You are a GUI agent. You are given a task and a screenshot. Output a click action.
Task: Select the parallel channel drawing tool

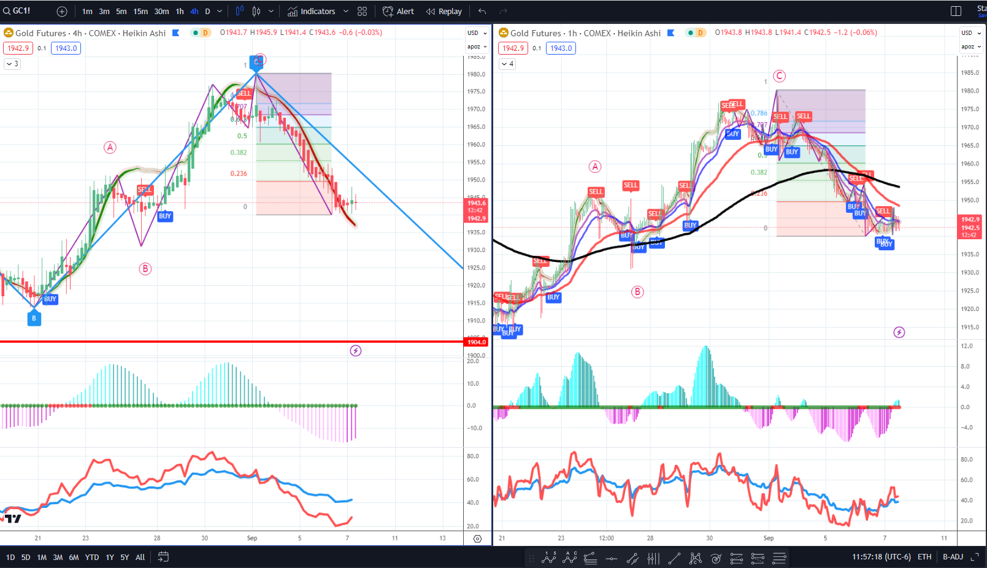pyautogui.click(x=632, y=558)
